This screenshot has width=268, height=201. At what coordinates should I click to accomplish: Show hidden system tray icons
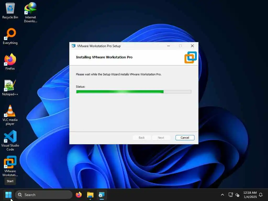pyautogui.click(x=222, y=195)
